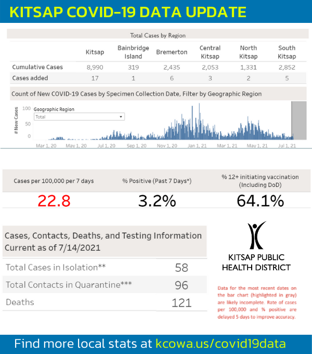The image size is (312, 354).
Task: Click the gray highlighted region of bar chart
Action: [298, 120]
